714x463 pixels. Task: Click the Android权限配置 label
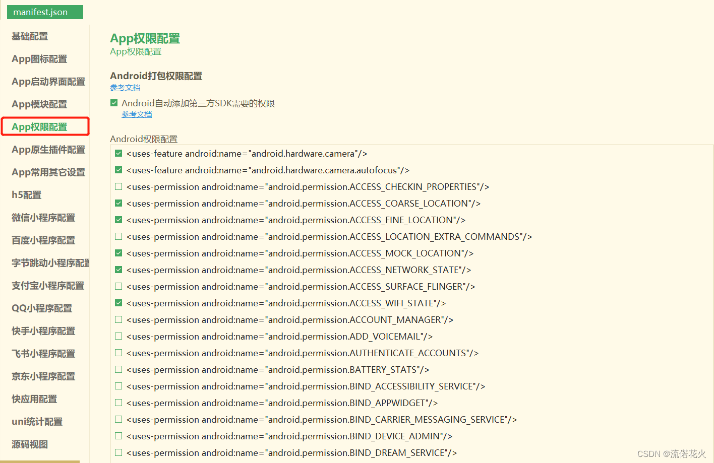click(144, 139)
